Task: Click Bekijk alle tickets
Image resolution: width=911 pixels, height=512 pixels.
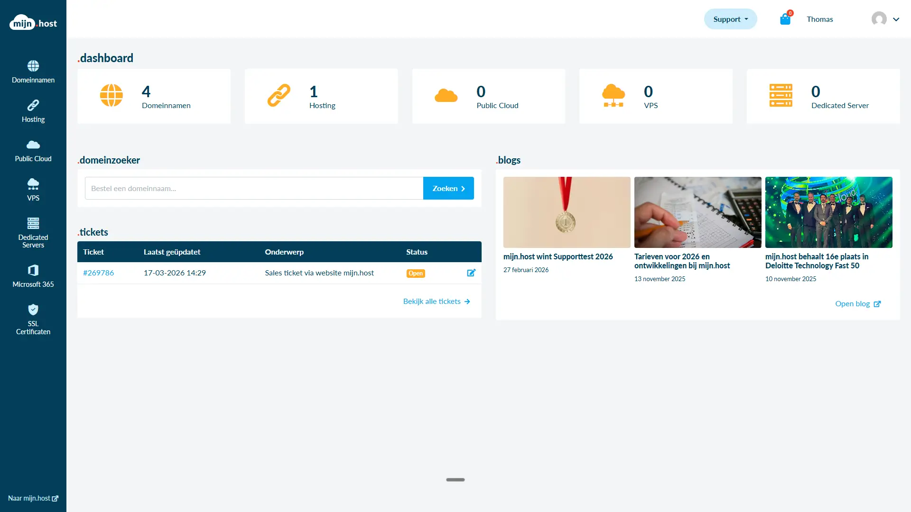Action: [x=436, y=301]
